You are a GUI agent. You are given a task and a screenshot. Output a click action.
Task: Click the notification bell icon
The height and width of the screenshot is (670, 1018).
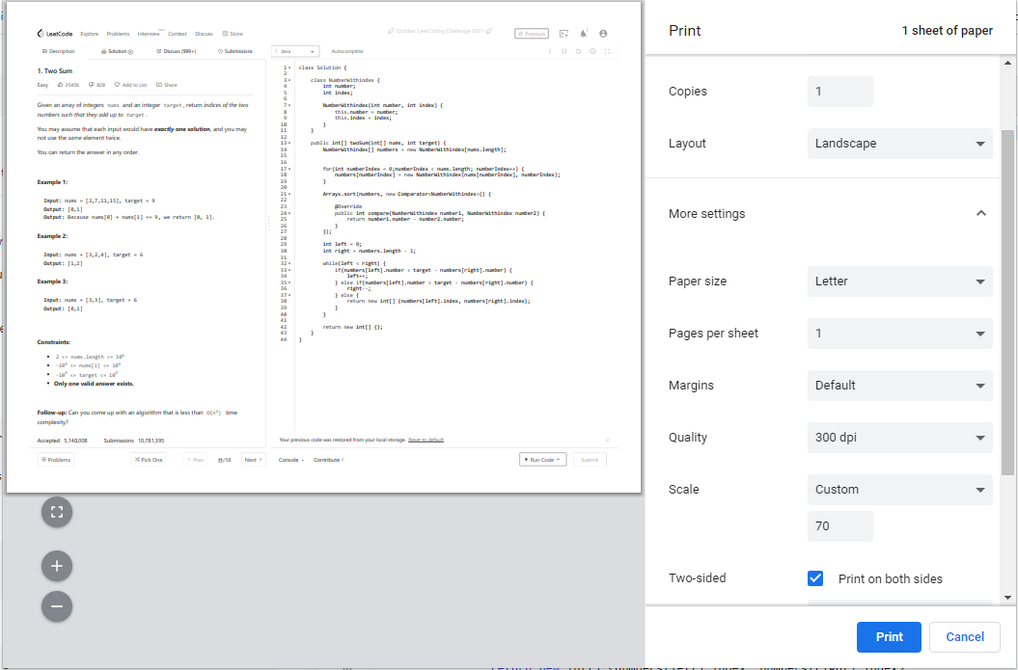[583, 33]
